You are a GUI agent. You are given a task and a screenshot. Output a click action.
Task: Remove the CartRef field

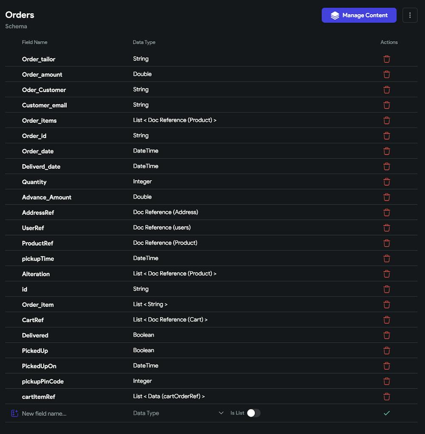tap(387, 320)
